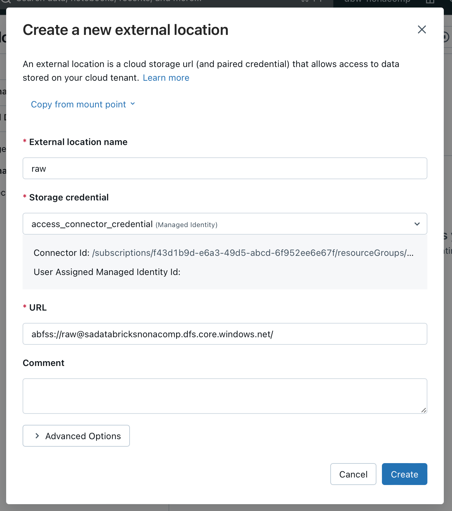Select the workspace name in top bar
This screenshot has width=452, height=511.
(x=377, y=2)
